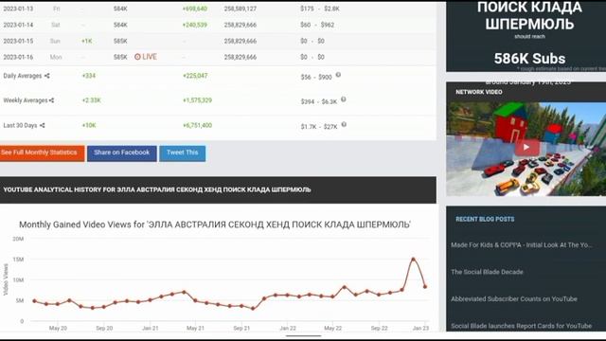The width and height of the screenshot is (606, 341).
Task: Click the $175 - $2.8K earnings value
Action: point(320,9)
